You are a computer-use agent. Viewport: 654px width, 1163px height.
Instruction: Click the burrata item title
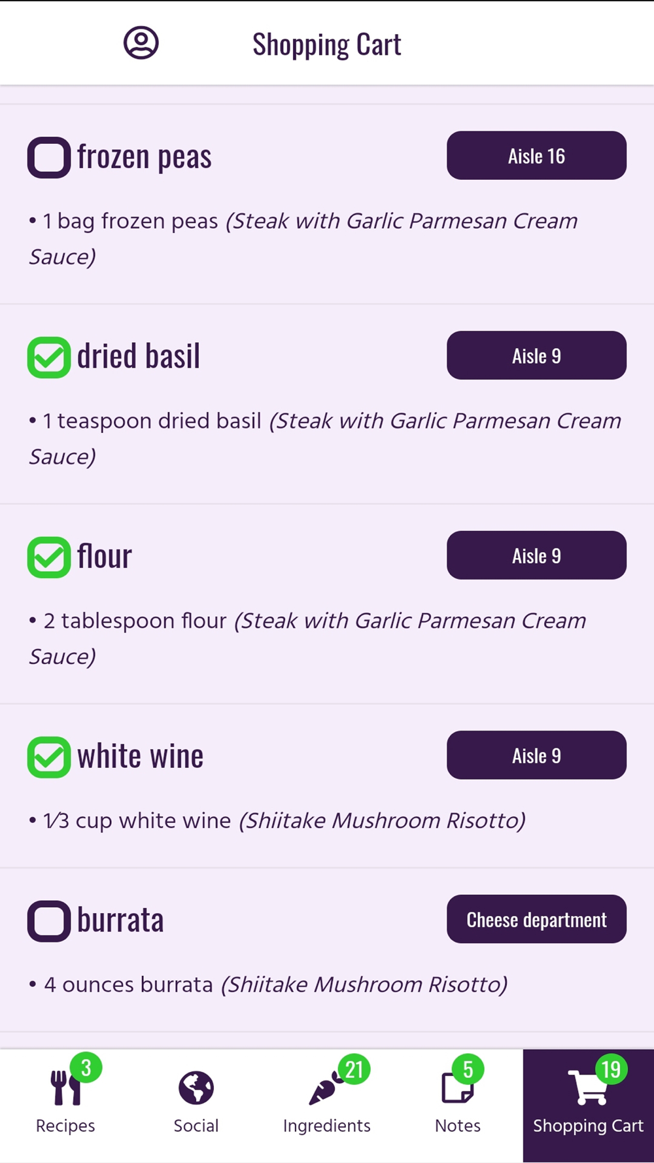pyautogui.click(x=120, y=920)
